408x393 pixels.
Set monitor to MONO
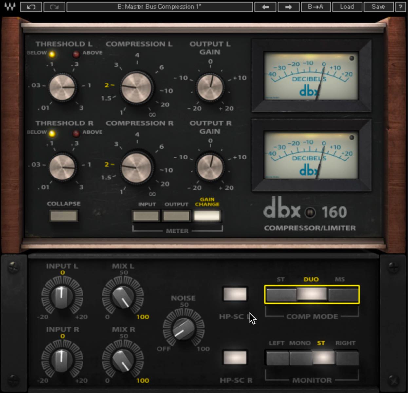[x=301, y=358]
